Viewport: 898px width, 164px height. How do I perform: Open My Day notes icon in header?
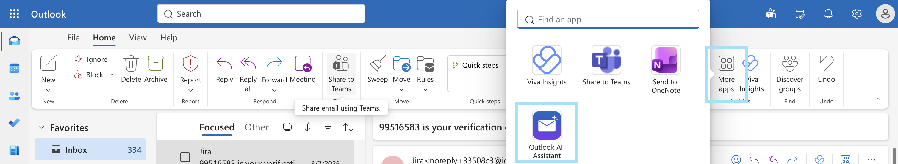coord(800,14)
